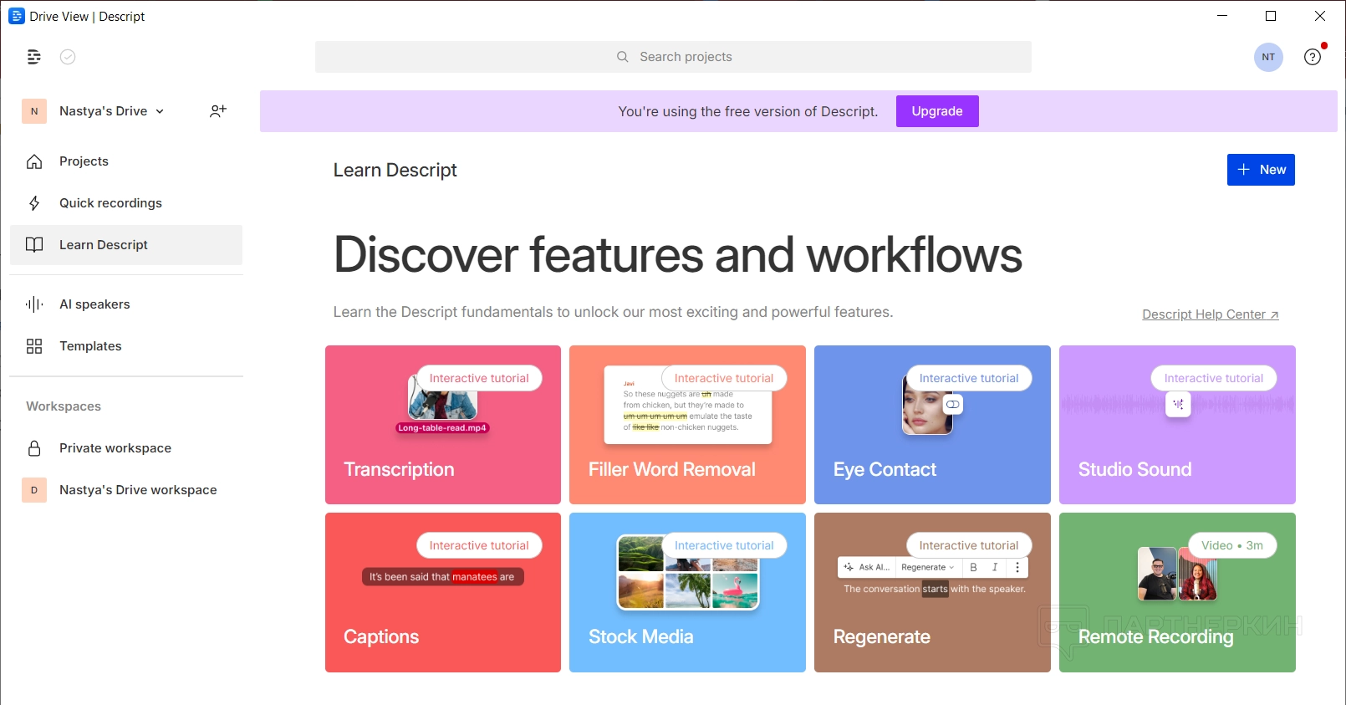Screen dimensions: 1346x705
Task: Click the invite members icon
Action: point(218,111)
